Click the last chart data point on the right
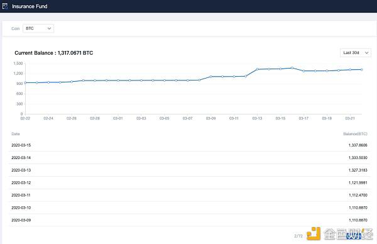Viewport: 377px width, 244px height. (x=362, y=70)
